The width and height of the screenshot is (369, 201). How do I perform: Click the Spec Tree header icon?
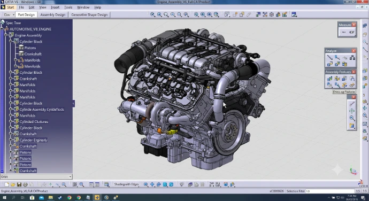coord(3,22)
